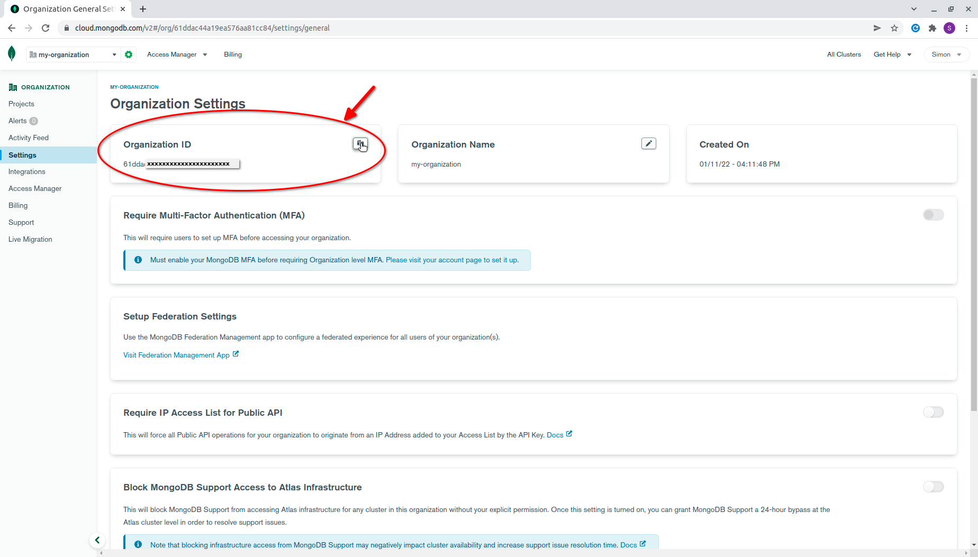Click the MongoDB leaf logo
Viewport: 978px width, 557px height.
click(12, 54)
